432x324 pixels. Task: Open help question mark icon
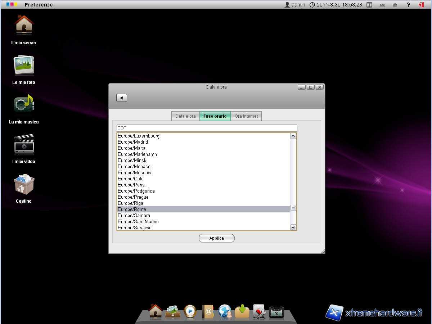coord(408,5)
